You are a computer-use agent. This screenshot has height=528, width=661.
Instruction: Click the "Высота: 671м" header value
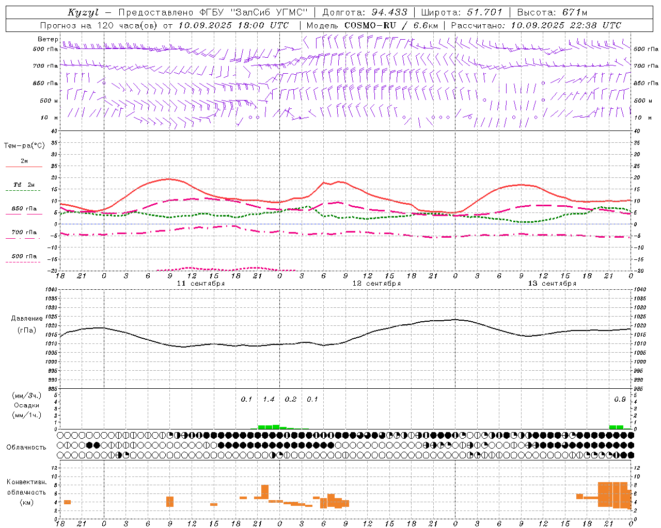[552, 12]
